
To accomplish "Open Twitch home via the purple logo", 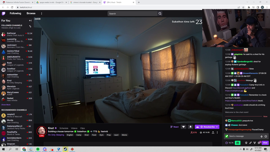I will click(x=3, y=14).
